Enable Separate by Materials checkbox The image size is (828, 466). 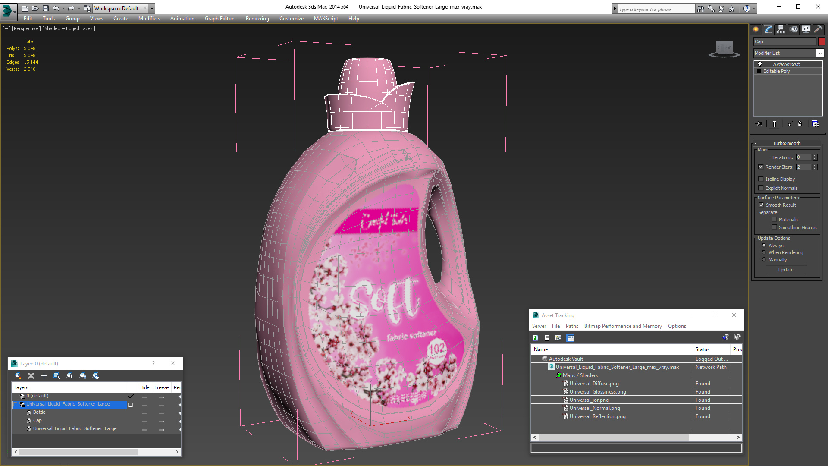[774, 220]
